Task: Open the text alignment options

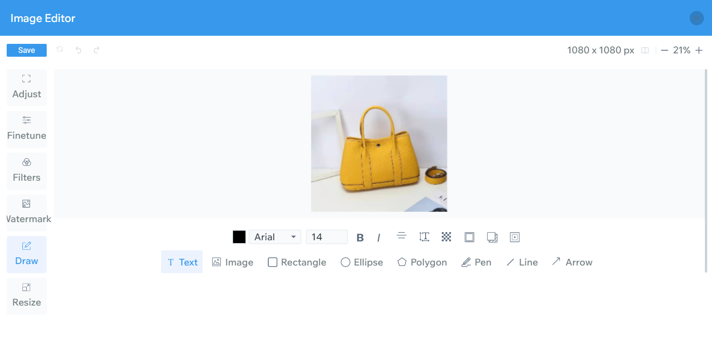Action: coord(401,236)
